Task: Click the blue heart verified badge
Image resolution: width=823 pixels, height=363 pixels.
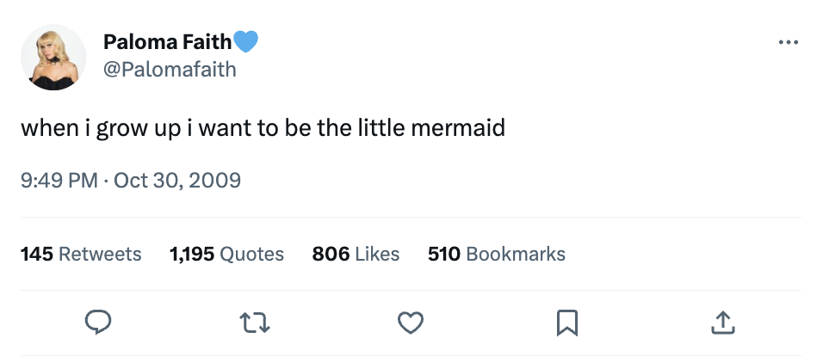Action: click(x=246, y=41)
